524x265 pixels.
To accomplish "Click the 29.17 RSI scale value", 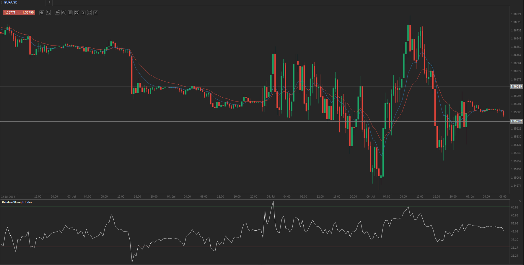I will (514, 248).
